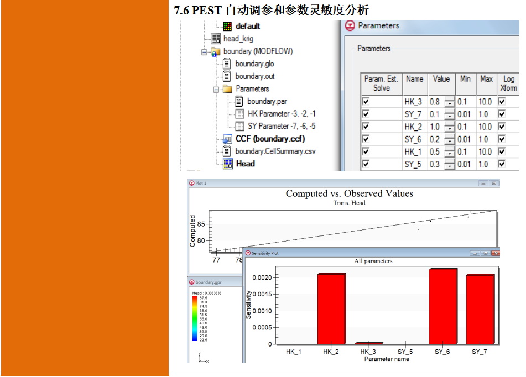Toggle the Log Xform checkbox for HK_3

(502, 102)
